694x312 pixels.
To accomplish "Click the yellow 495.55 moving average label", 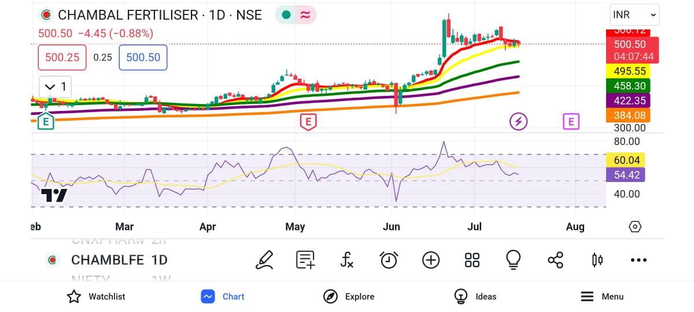I will click(x=628, y=71).
